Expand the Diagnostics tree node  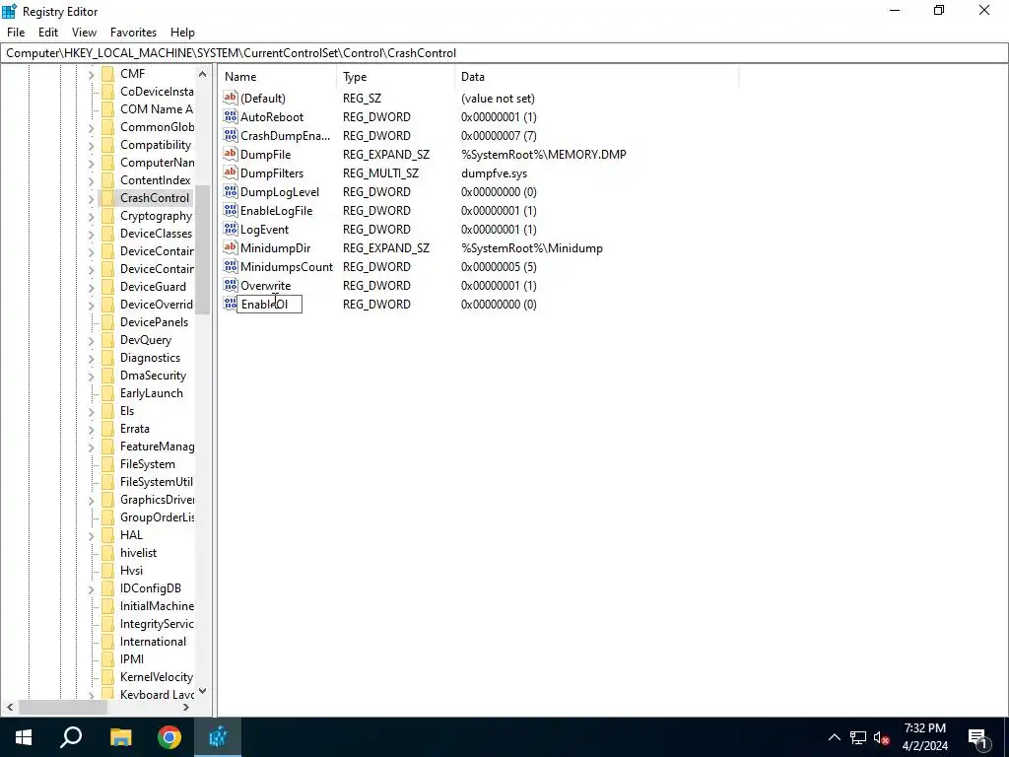point(91,359)
